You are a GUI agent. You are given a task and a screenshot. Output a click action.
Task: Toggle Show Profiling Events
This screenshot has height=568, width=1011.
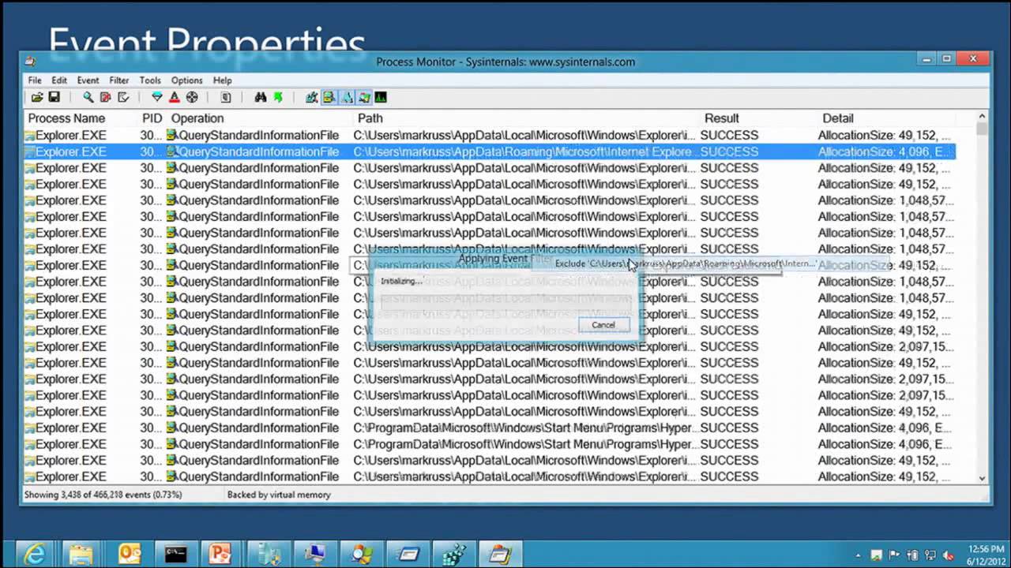tap(381, 98)
